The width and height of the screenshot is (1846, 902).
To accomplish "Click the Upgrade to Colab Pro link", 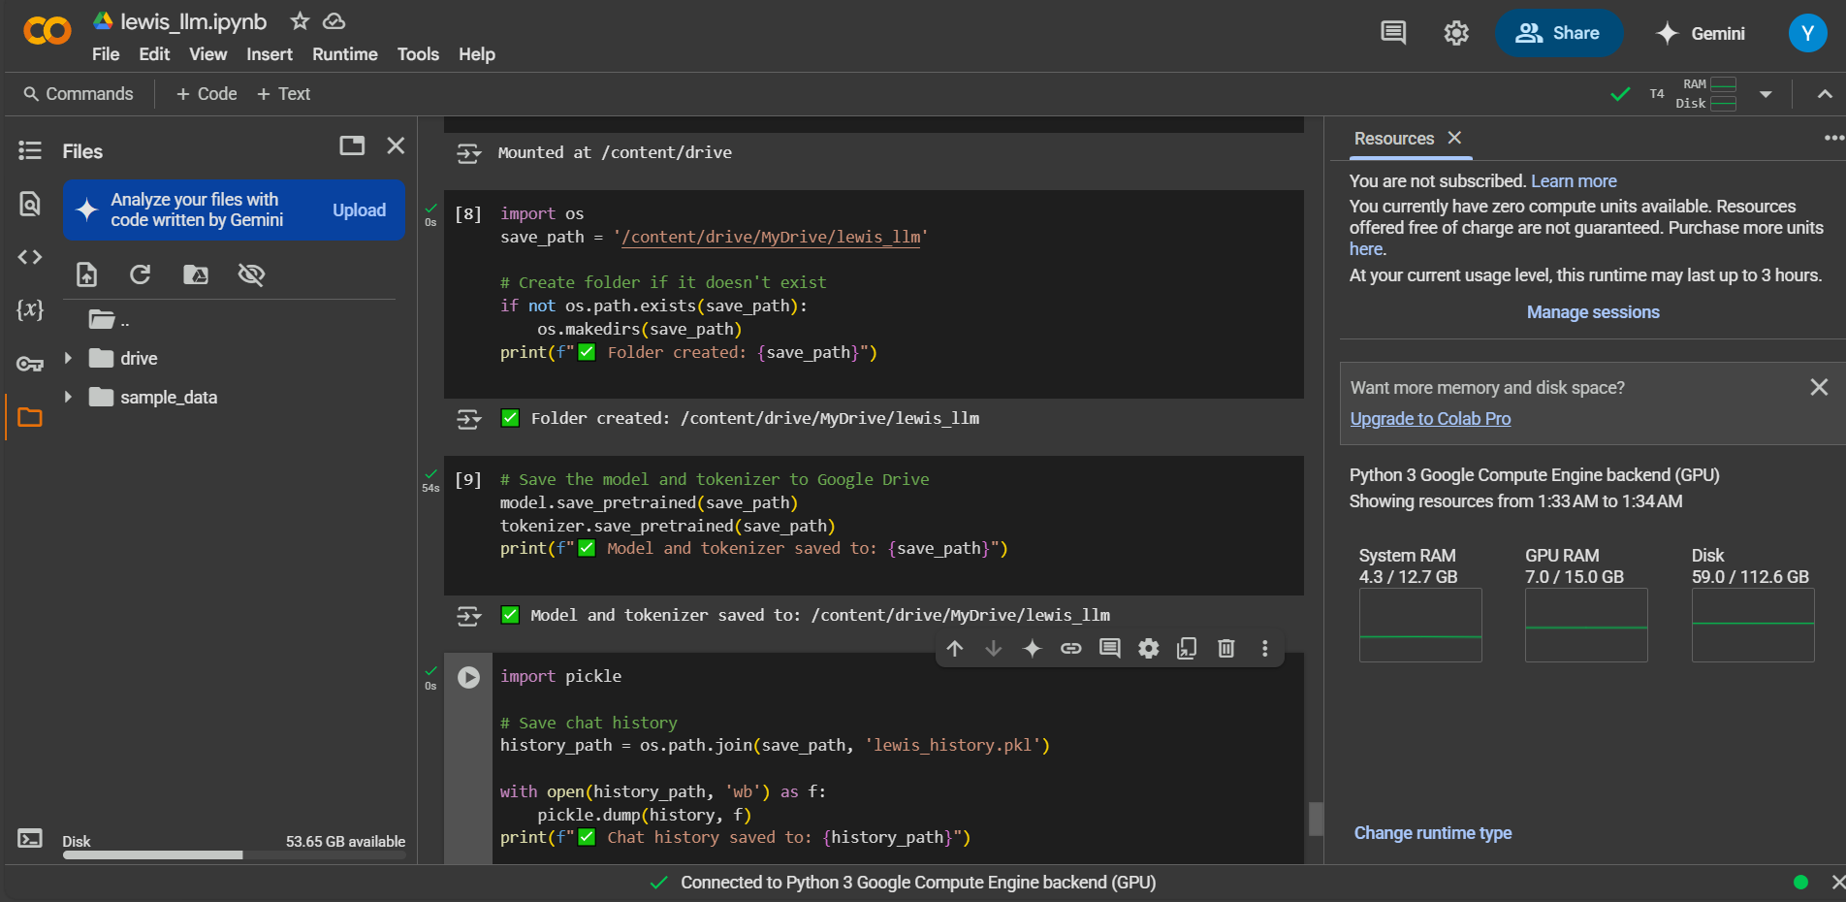I will (1430, 419).
